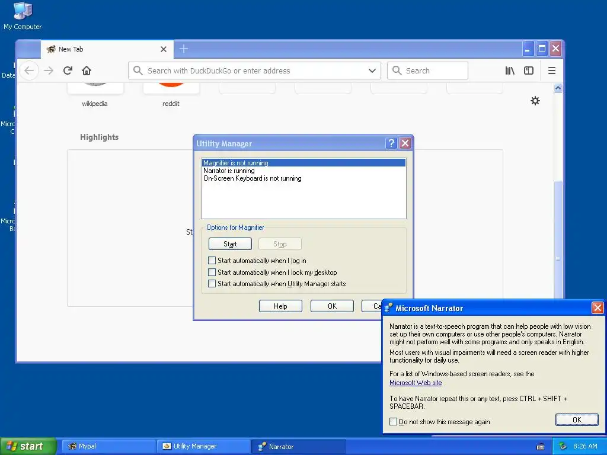Click OK in Microsoft Narrator dialog
Viewport: 607px width, 455px height.
[577, 420]
